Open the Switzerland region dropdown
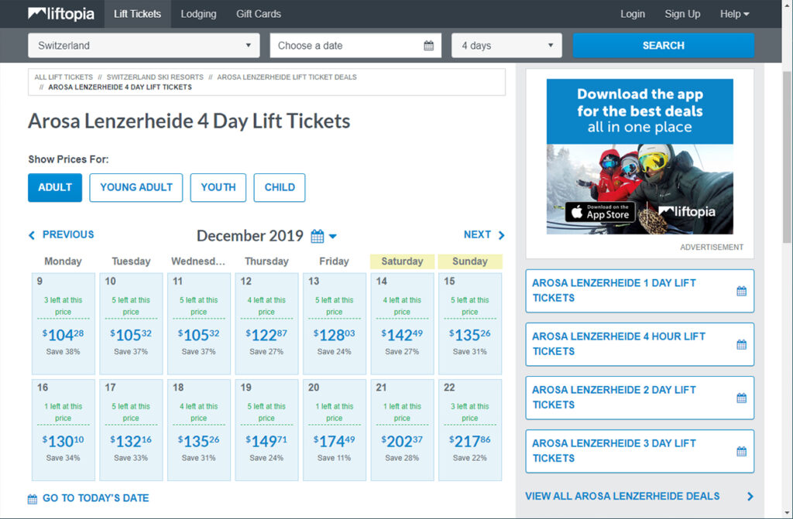 tap(143, 46)
